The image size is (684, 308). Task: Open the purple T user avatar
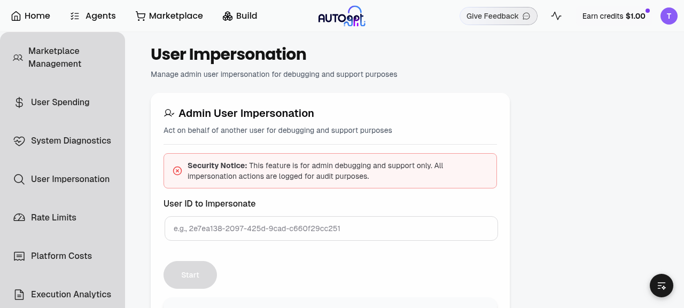tap(669, 16)
